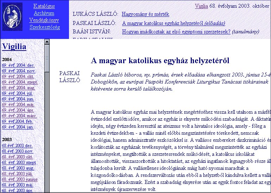Open issue 69. évf. 2004. dec.

click(18, 65)
